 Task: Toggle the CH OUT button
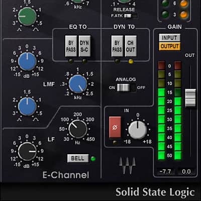[x=131, y=46]
